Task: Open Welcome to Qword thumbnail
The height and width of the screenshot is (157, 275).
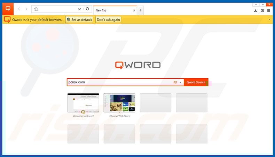Action: click(83, 103)
